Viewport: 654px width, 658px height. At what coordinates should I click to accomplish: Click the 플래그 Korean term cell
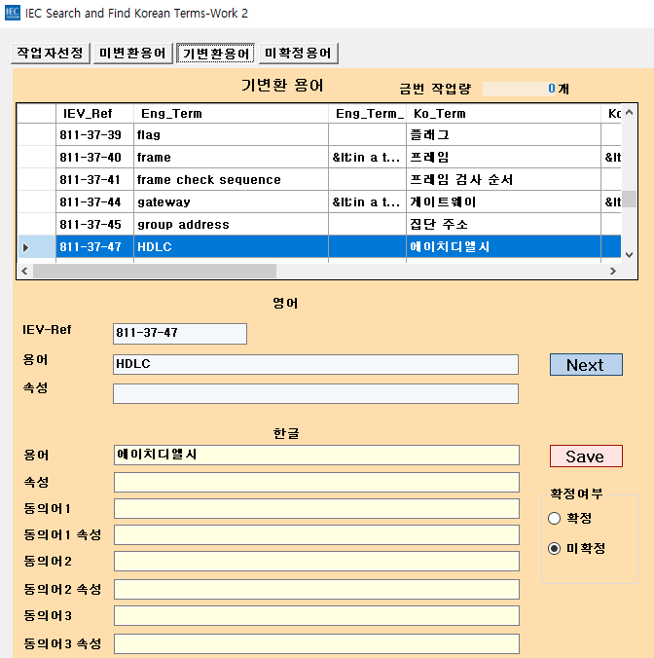503,134
